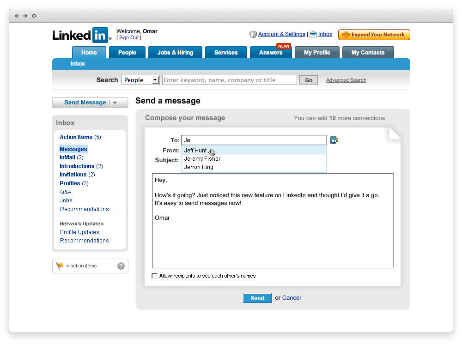The width and height of the screenshot is (462, 345).
Task: Open Profiles (2) in sidebar
Action: coord(74,183)
